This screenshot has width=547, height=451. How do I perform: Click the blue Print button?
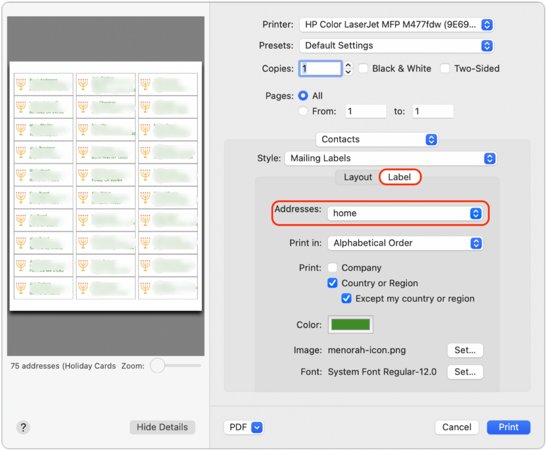pyautogui.click(x=509, y=427)
